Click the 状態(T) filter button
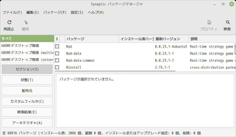This screenshot has height=137, width=236. click(x=27, y=80)
